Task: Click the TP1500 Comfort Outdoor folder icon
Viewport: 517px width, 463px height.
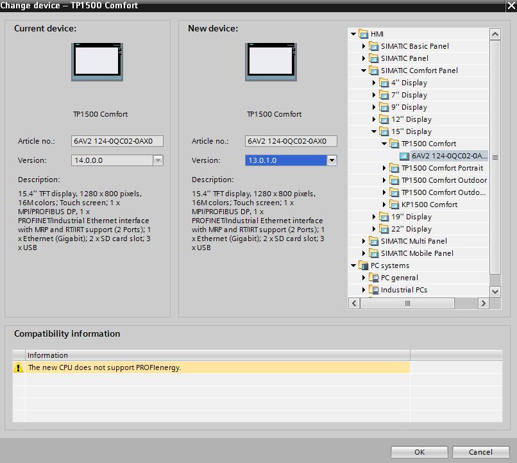Action: (394, 180)
